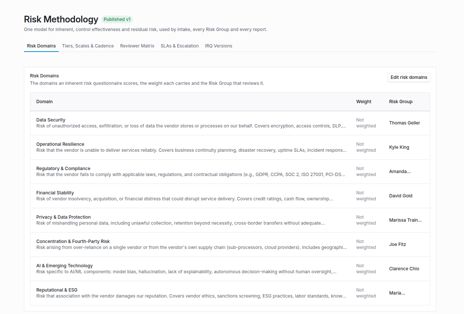The height and width of the screenshot is (314, 464).
Task: Select the Regulatory & Compliance domain name
Action: tap(63, 169)
